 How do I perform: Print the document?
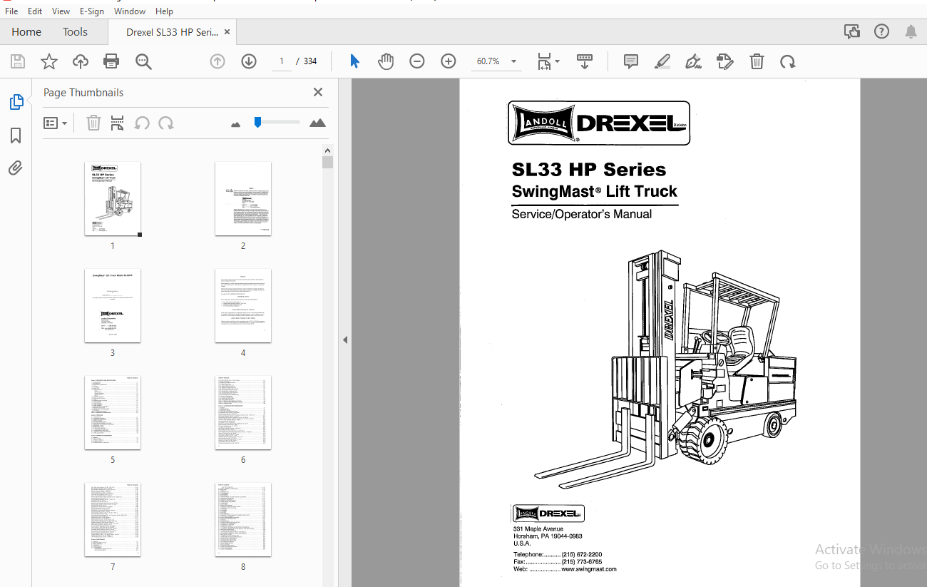point(111,62)
